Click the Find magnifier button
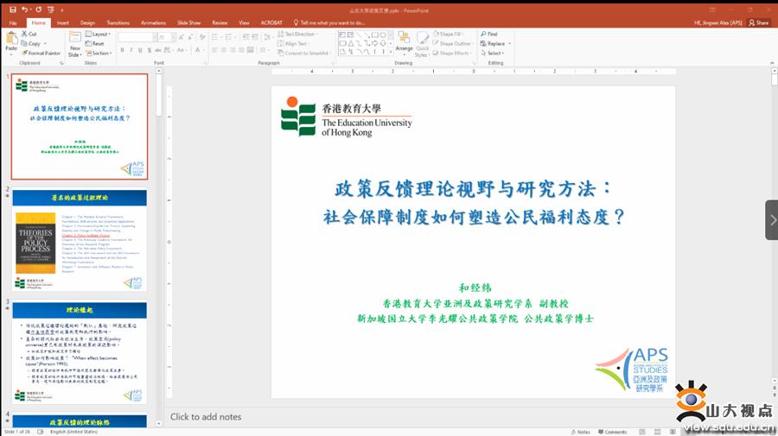778x436 pixels. [x=488, y=35]
